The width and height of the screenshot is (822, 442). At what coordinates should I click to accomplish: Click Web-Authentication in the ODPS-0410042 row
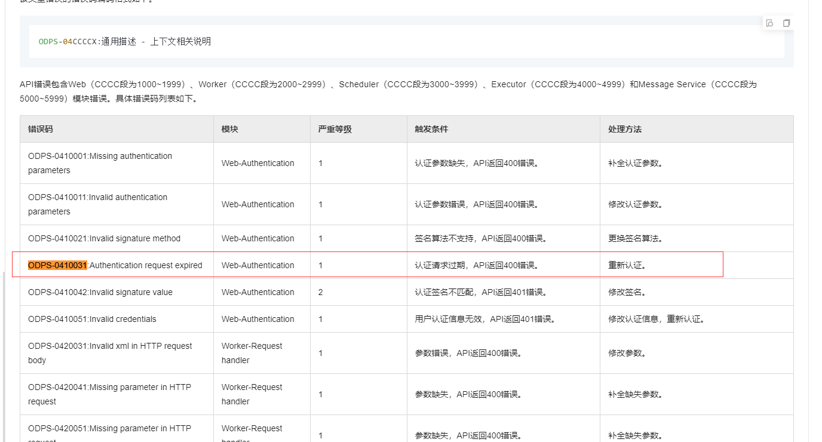click(x=258, y=292)
